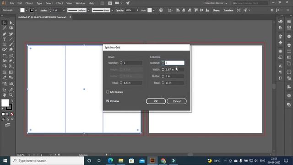Open the Edit menu
Screen dimensions: 293x165
coord(20,3)
